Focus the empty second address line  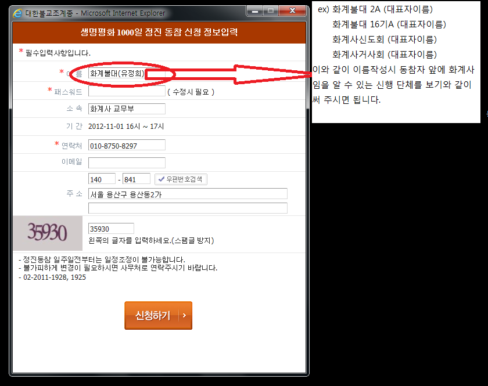click(x=188, y=208)
